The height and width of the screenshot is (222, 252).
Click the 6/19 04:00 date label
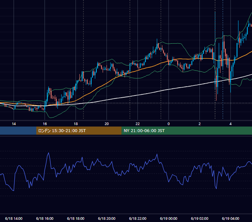click(x=231, y=218)
